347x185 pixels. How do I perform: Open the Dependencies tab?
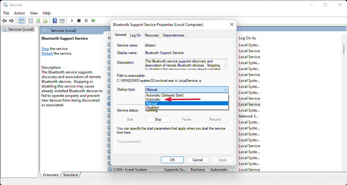click(173, 35)
